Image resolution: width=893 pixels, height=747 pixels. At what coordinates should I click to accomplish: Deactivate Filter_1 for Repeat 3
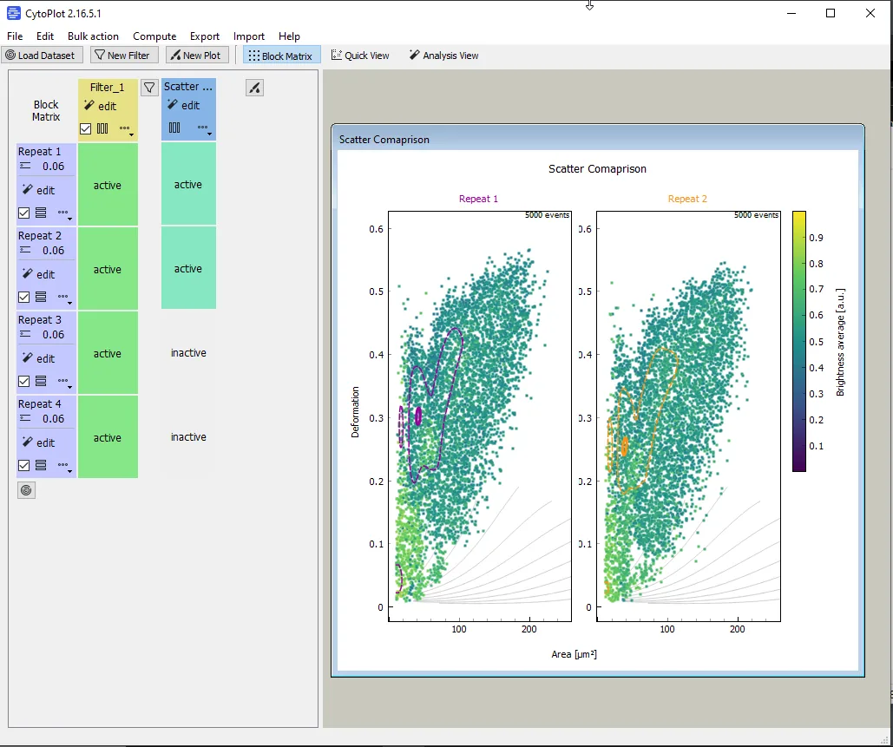click(108, 354)
